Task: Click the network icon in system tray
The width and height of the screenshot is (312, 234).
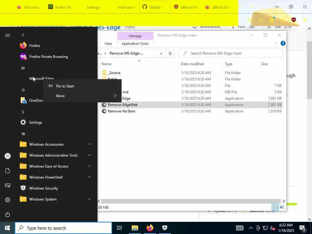Action: tap(265, 228)
